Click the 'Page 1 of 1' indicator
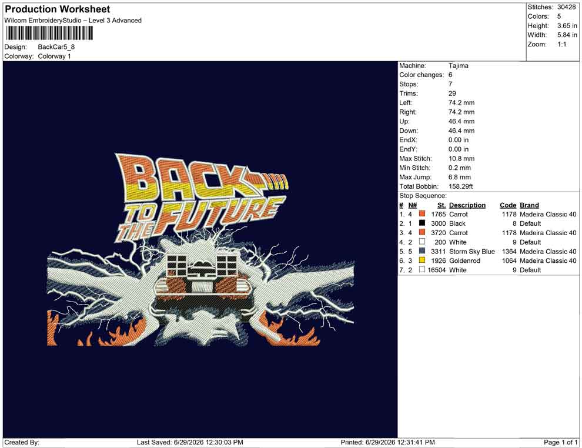 (x=560, y=442)
